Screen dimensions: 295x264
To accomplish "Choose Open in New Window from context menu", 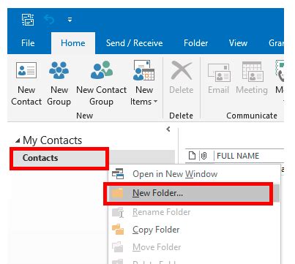I will point(194,174).
